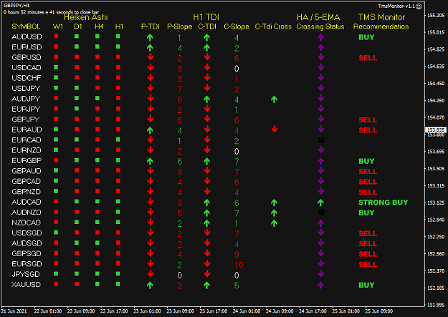Click the GBPJPY,H1 chart title
The image size is (448, 317).
click(16, 6)
